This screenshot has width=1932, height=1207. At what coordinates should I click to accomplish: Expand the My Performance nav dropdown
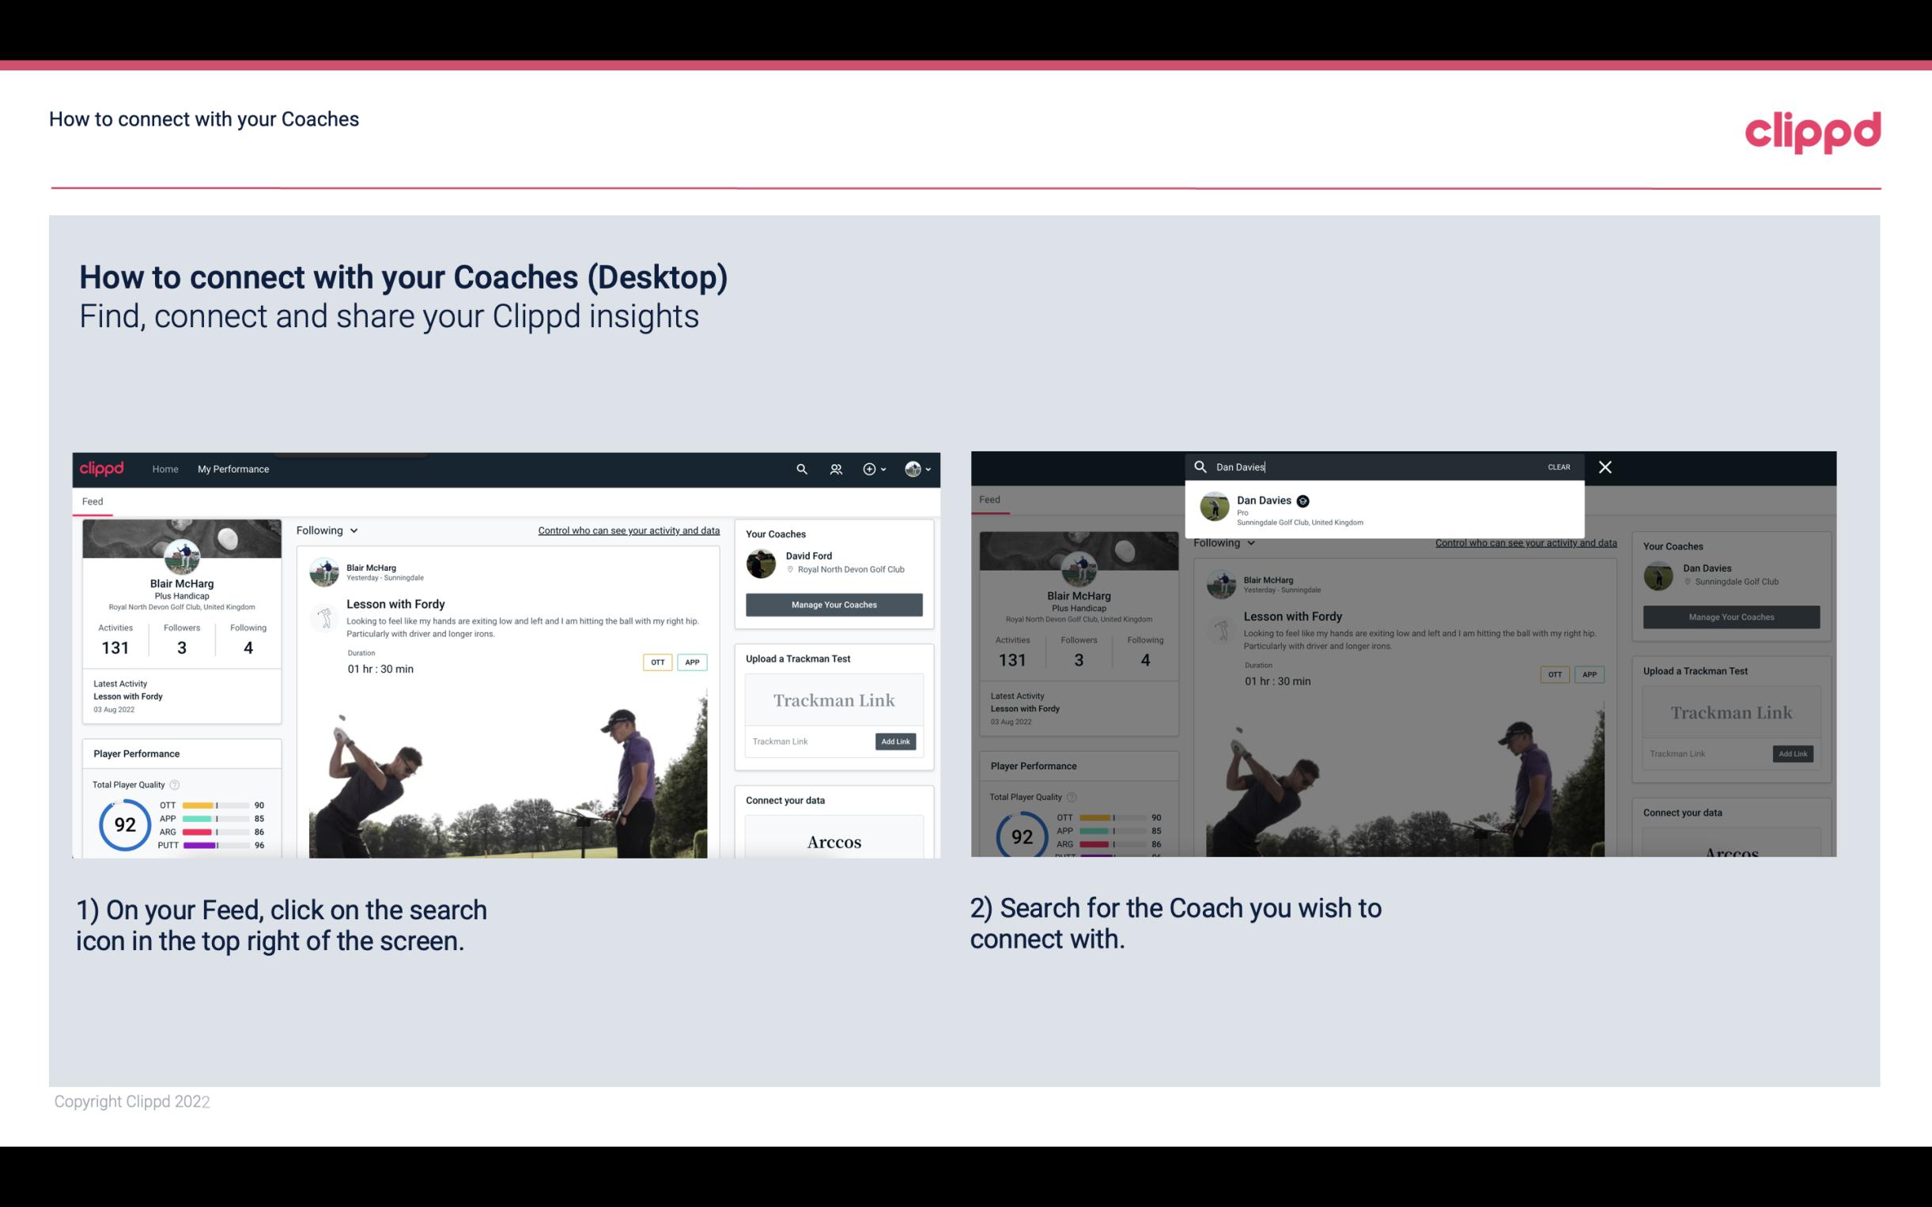(x=233, y=469)
